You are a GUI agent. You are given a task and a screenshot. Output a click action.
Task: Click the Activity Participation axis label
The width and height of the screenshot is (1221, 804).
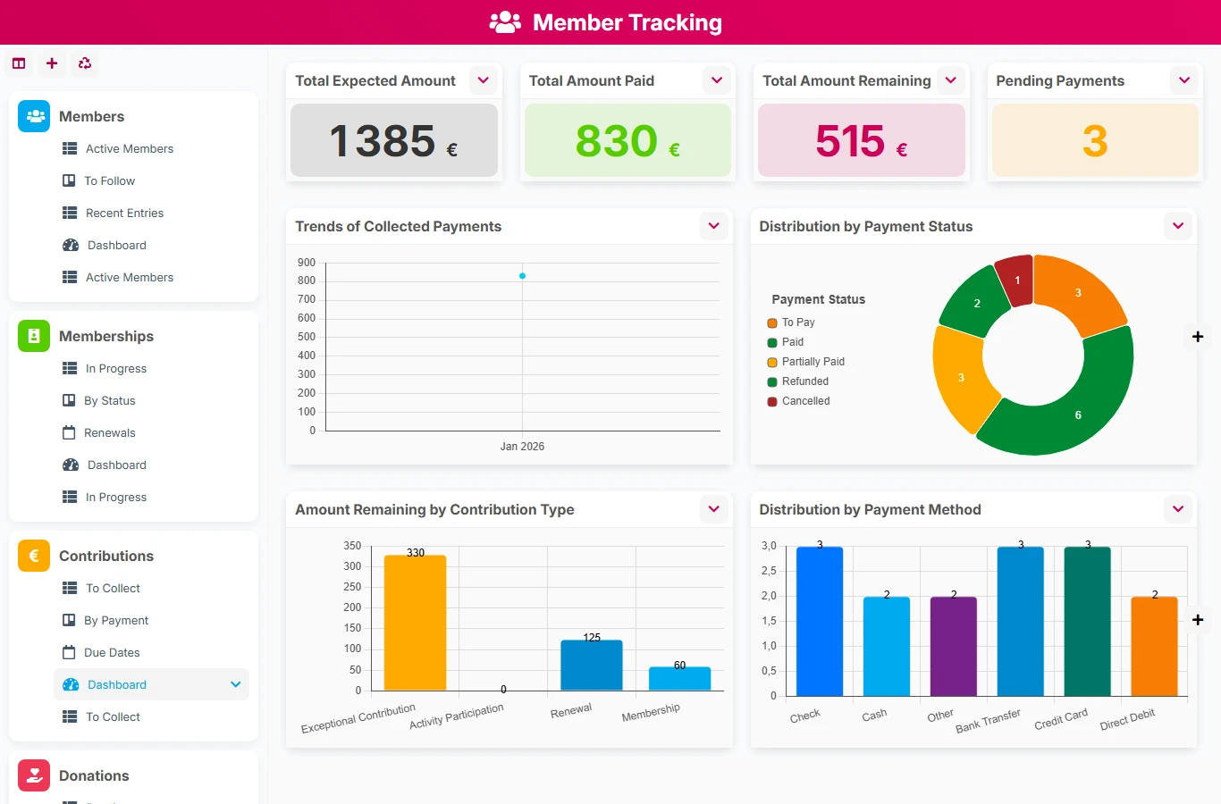(x=457, y=716)
